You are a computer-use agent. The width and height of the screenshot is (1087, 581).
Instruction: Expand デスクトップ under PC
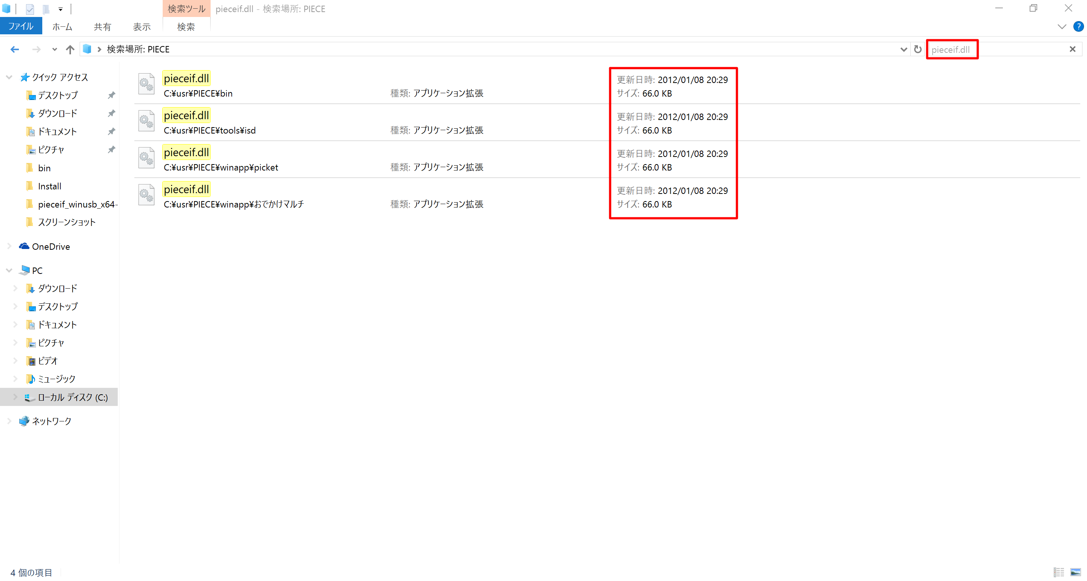pos(15,307)
